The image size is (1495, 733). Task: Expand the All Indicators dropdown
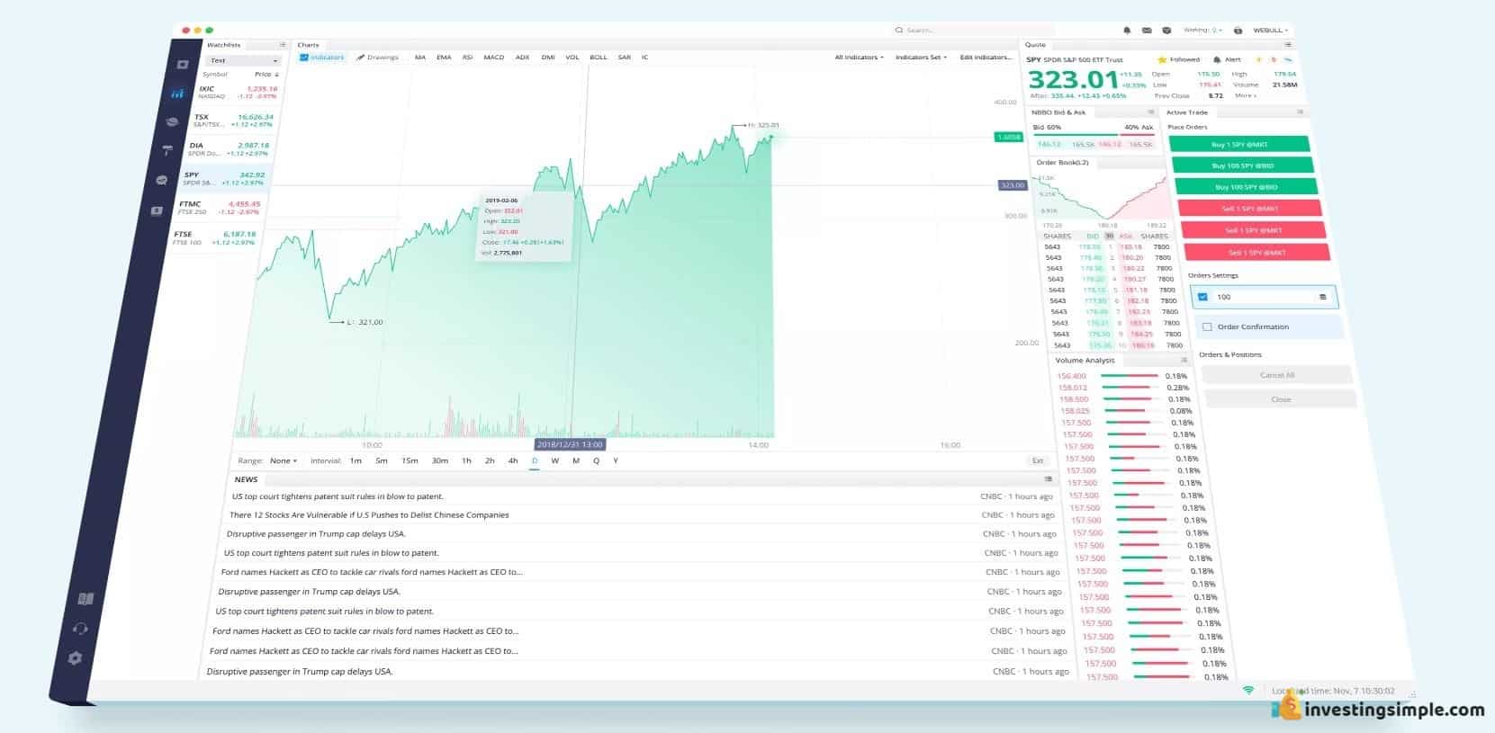coord(859,58)
